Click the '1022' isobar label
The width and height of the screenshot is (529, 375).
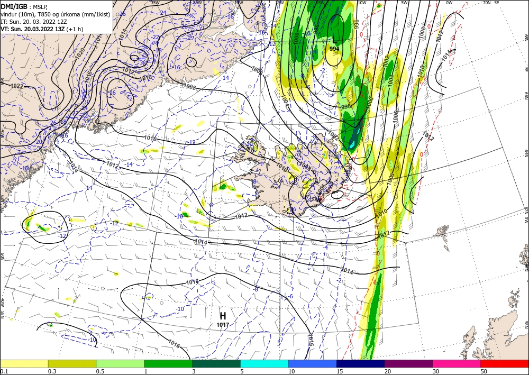point(17,86)
